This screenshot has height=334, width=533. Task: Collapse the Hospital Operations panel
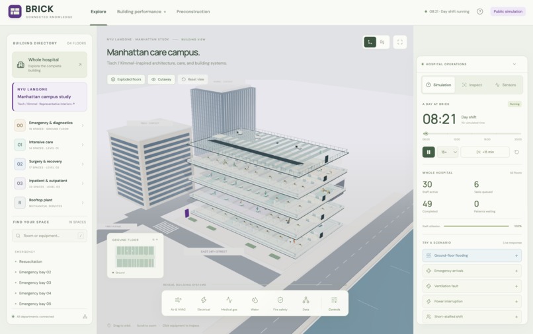click(514, 64)
